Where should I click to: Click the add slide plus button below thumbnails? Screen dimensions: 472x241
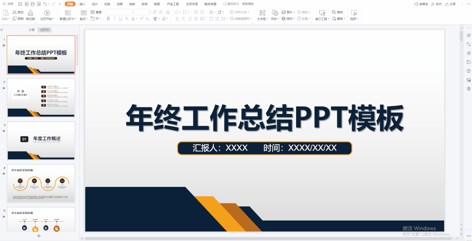(x=38, y=236)
